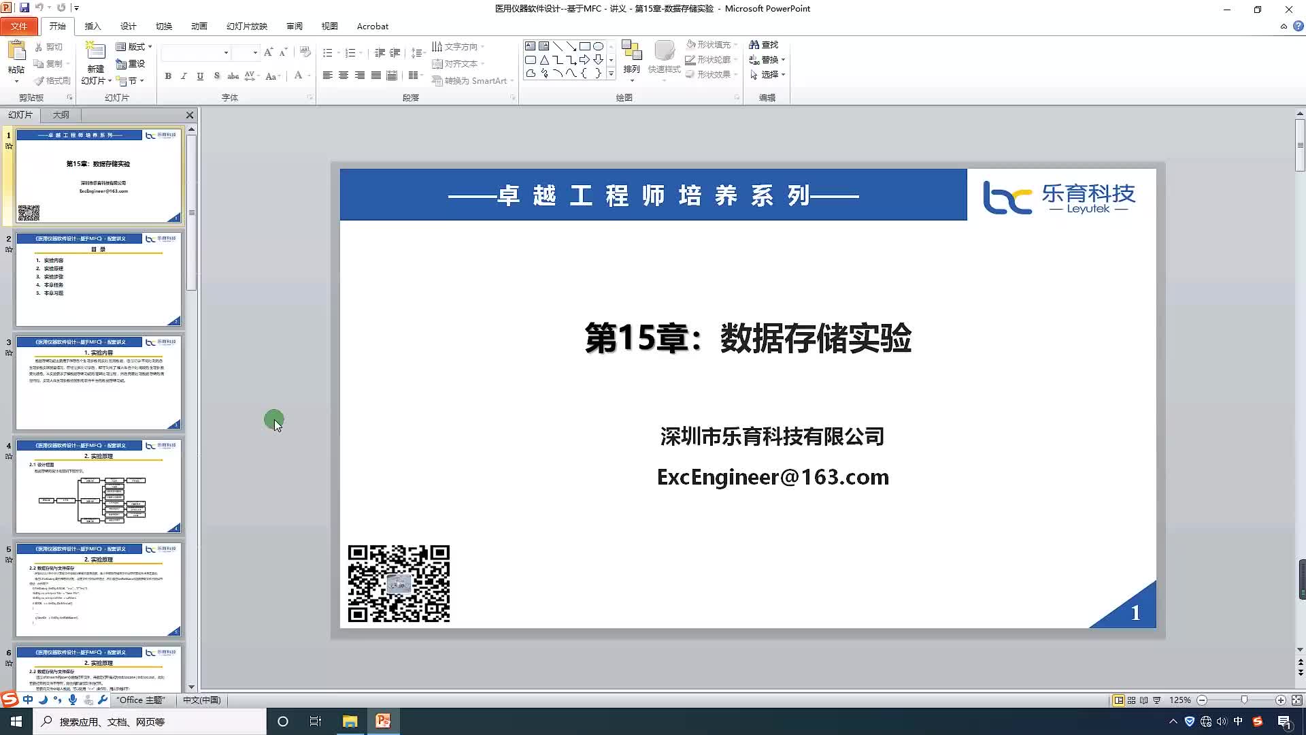Select the rounded rectangle shape
1306x735 pixels.
530,60
